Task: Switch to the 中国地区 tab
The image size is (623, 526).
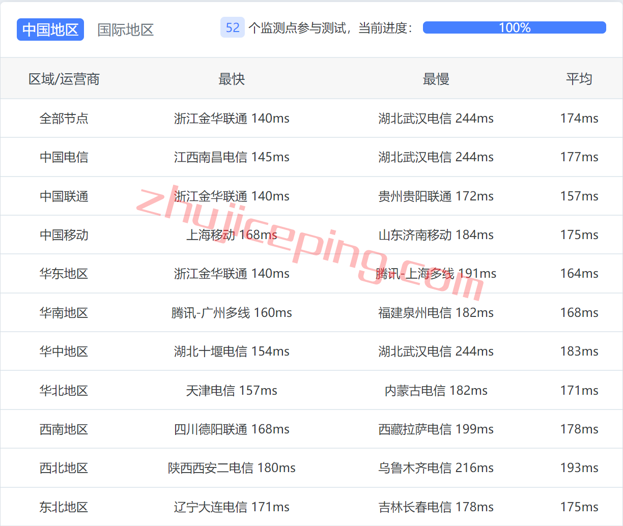Action: (x=50, y=30)
